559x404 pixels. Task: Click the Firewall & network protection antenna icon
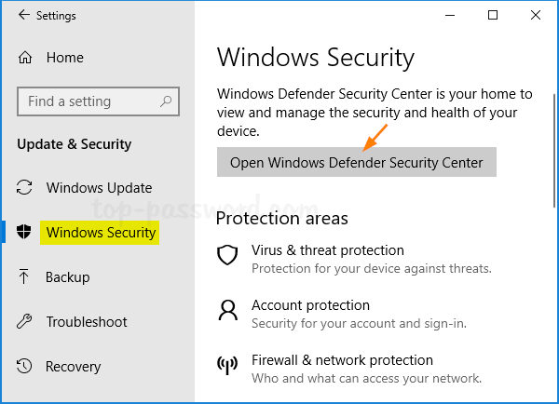pos(227,366)
